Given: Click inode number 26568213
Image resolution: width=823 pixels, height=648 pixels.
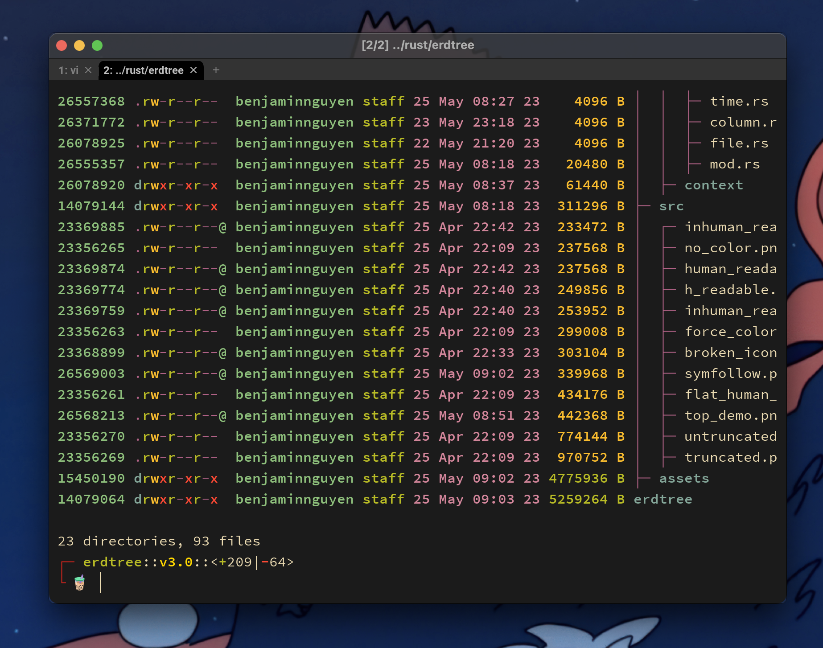Looking at the screenshot, I should 91,415.
